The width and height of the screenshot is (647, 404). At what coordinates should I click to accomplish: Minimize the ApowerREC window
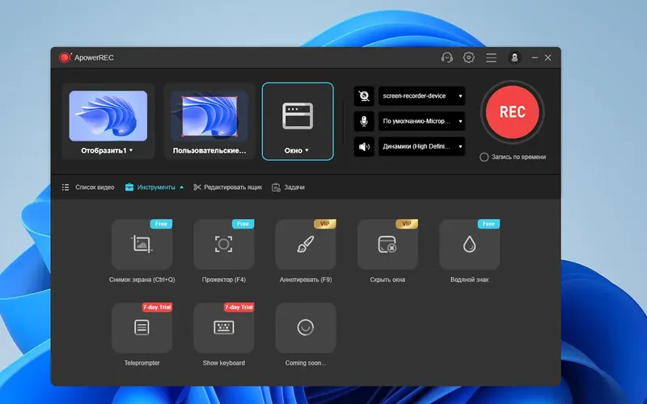(x=535, y=57)
